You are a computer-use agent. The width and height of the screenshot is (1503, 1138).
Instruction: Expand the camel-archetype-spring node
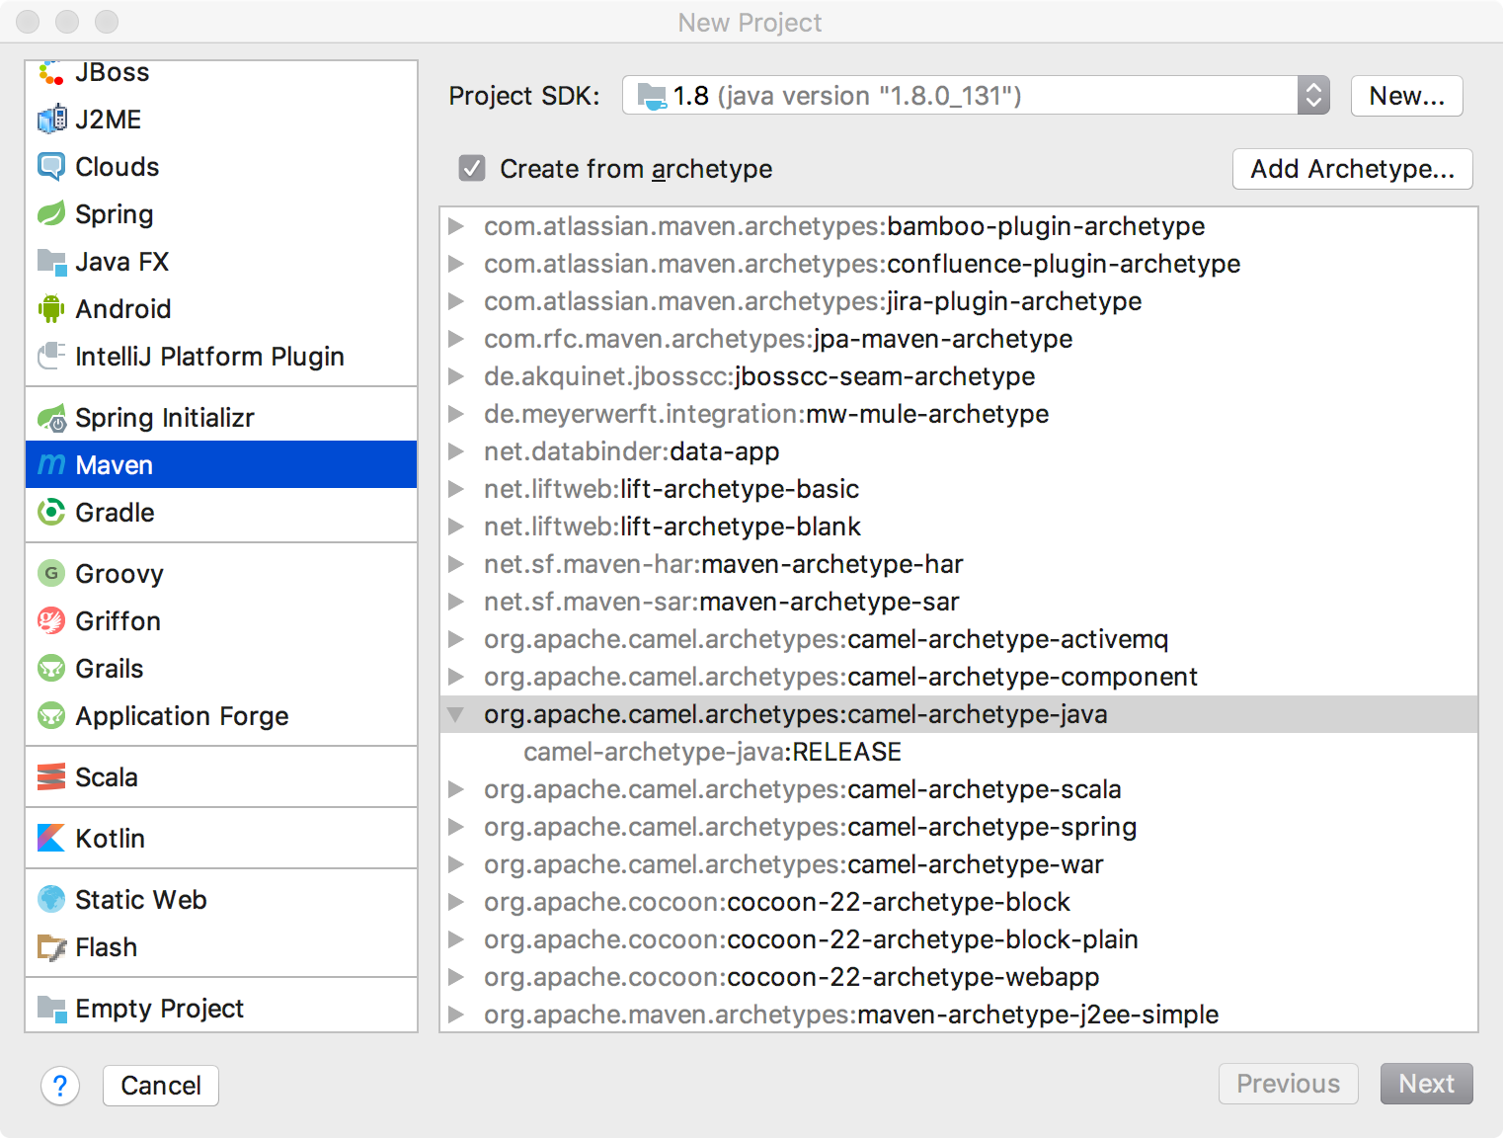click(x=455, y=827)
